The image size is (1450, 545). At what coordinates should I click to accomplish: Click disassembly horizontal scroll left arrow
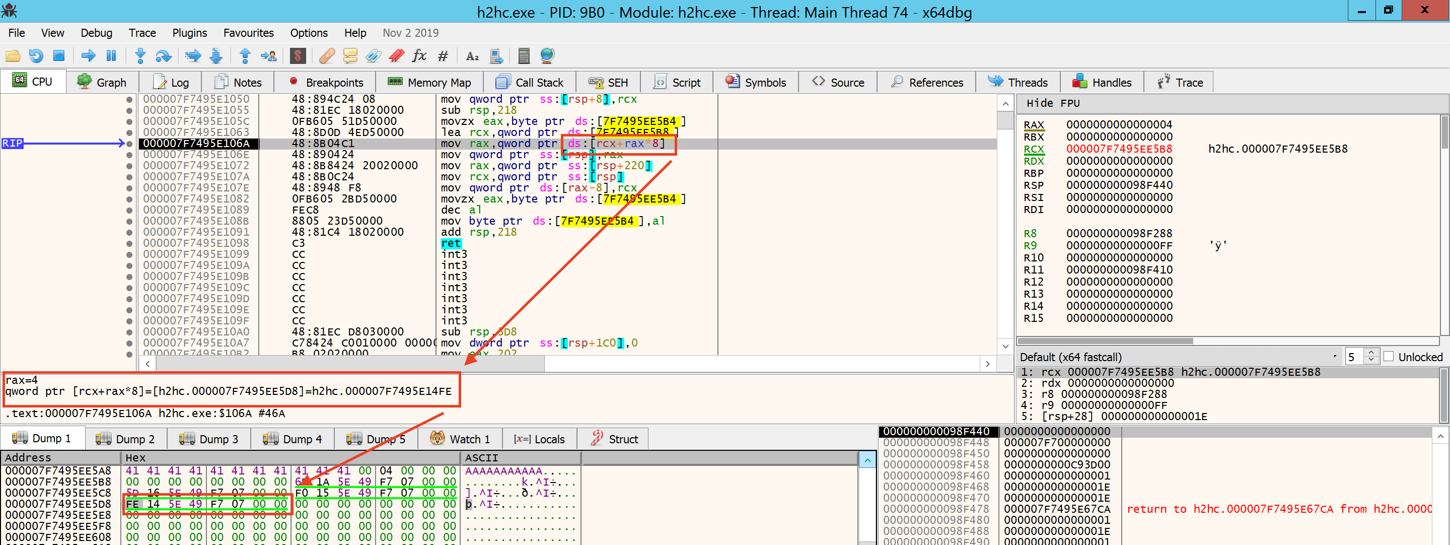click(148, 364)
